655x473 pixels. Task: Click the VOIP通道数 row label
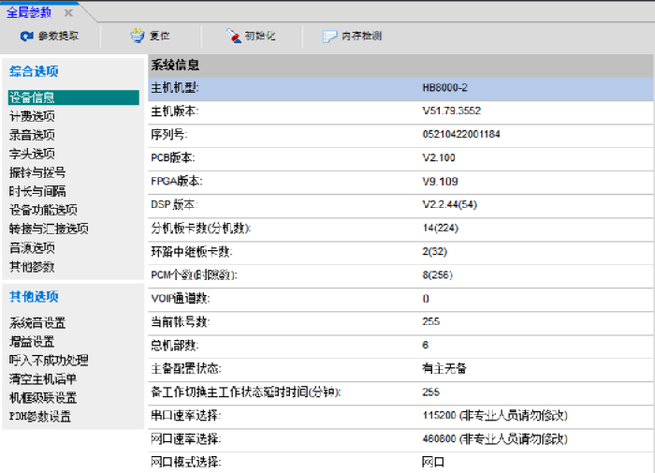pos(181,299)
